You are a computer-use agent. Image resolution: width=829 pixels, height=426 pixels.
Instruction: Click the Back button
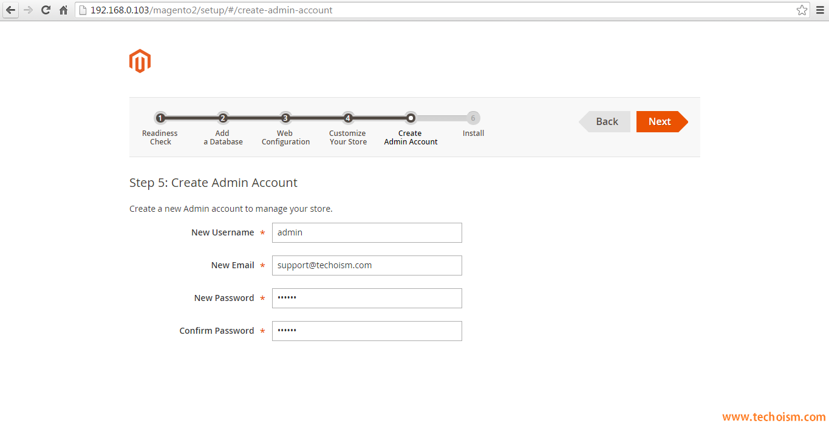605,121
